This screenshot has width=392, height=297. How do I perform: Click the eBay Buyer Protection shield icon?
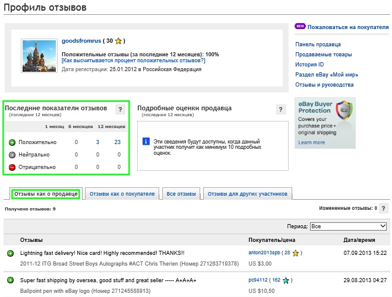pos(344,110)
